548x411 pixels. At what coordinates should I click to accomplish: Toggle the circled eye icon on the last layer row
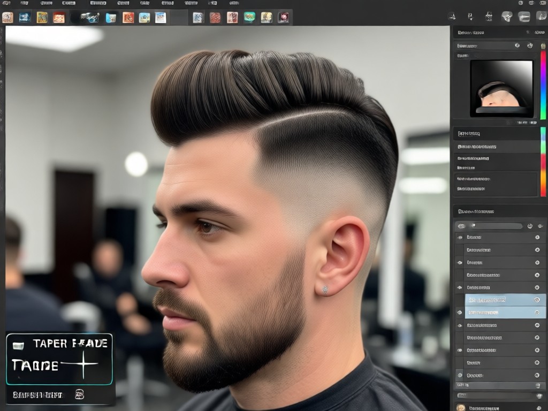[x=460, y=375]
